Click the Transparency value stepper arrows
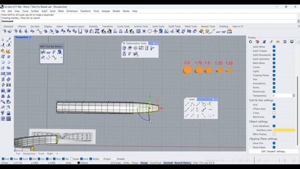 (294, 95)
